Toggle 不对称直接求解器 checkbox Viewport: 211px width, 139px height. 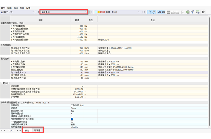[72, 122]
